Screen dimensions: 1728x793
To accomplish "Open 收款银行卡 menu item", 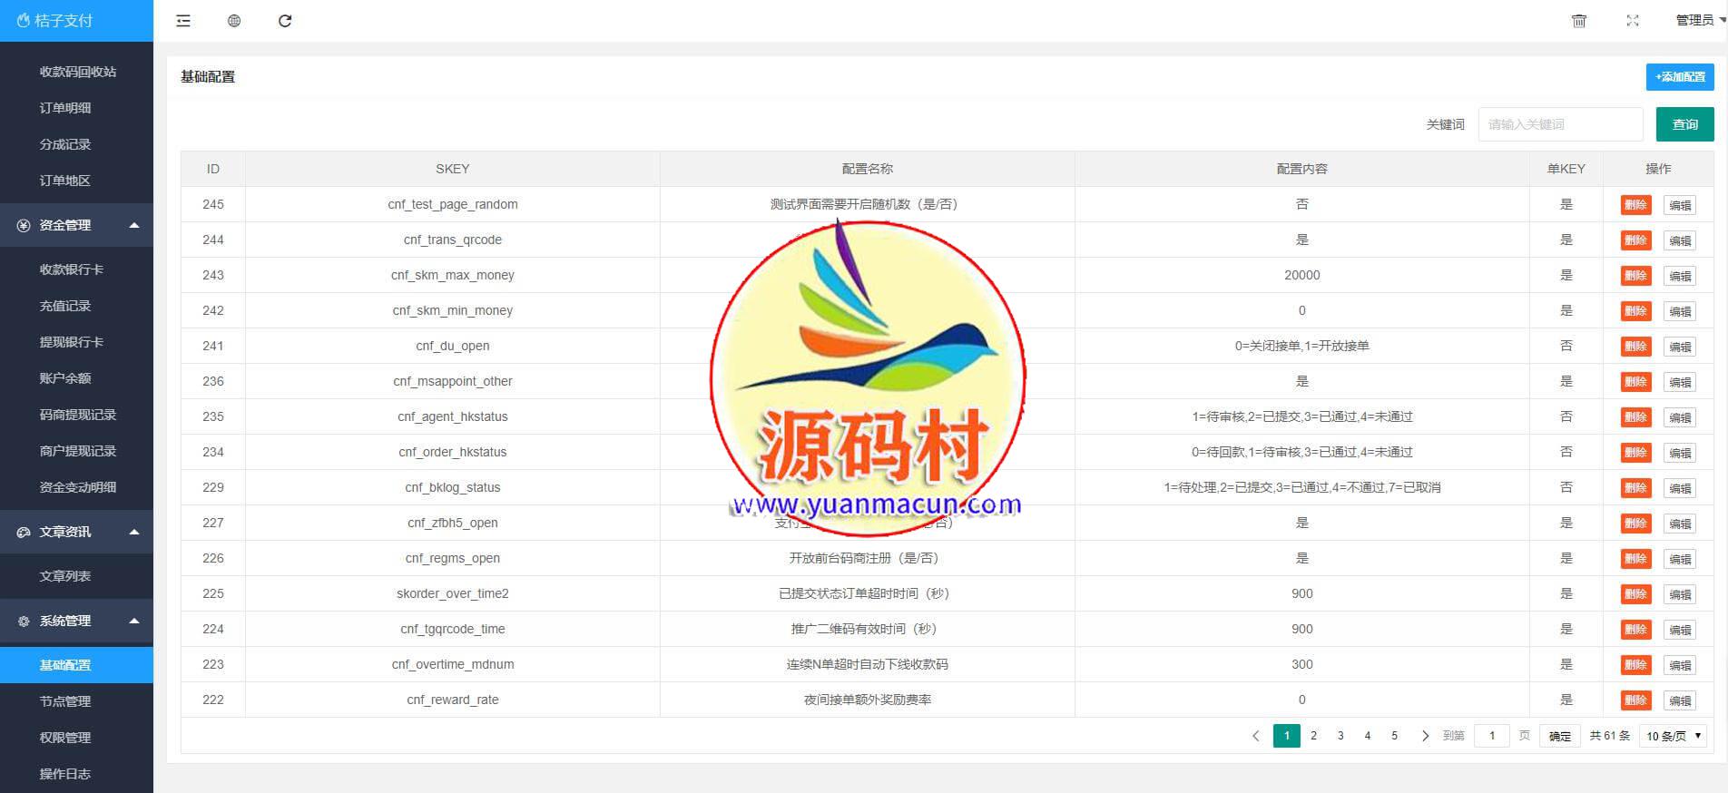I will click(x=71, y=269).
